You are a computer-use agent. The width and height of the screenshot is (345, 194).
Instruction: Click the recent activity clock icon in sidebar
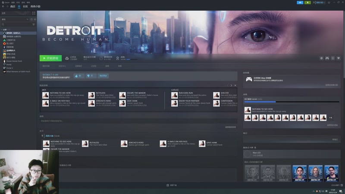[31, 19]
